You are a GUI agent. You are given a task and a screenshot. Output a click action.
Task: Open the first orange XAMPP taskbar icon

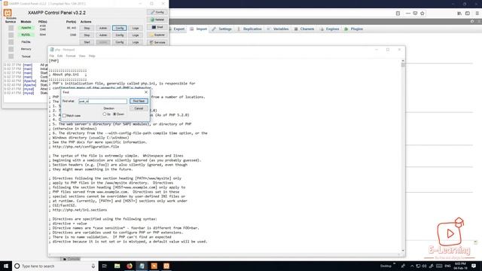coord(154,266)
